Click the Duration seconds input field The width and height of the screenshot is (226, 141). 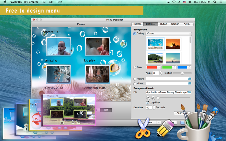149,107
